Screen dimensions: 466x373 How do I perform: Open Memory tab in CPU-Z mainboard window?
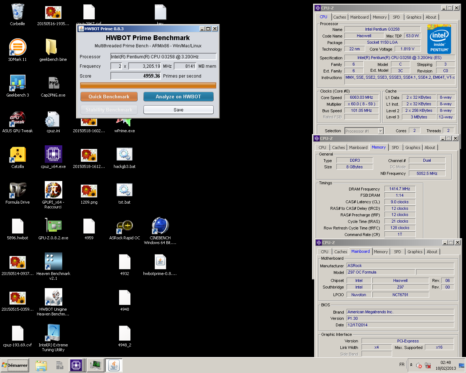tap(381, 252)
